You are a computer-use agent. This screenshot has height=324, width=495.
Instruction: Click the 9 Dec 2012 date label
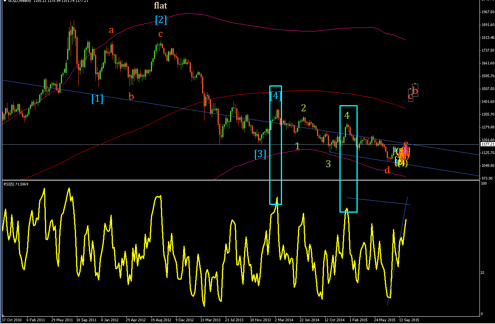(x=184, y=320)
